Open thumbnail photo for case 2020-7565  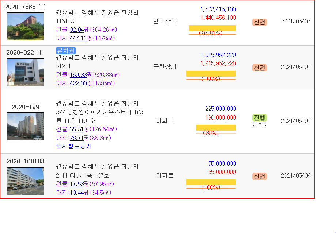click(25, 27)
